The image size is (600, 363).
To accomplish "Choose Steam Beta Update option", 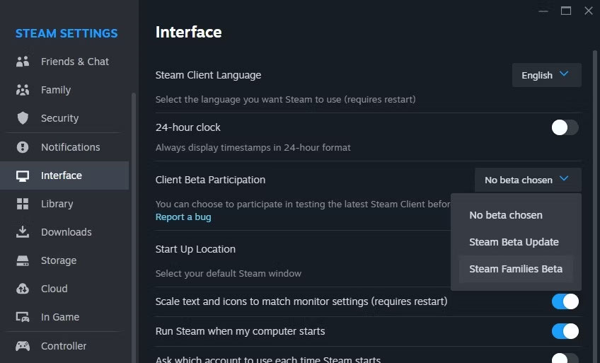I will pos(514,242).
